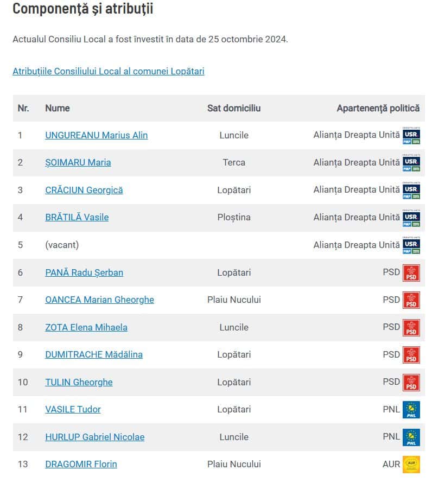The height and width of the screenshot is (483, 445).
Task: Click PSD logo in Tulin Gheorghe's row
Action: pos(411,382)
